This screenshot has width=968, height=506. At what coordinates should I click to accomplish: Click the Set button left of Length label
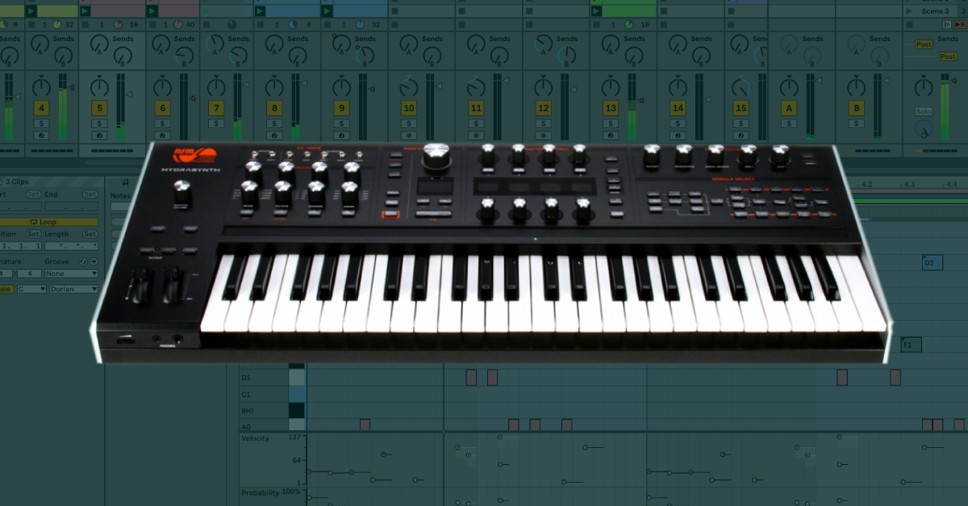pos(33,234)
